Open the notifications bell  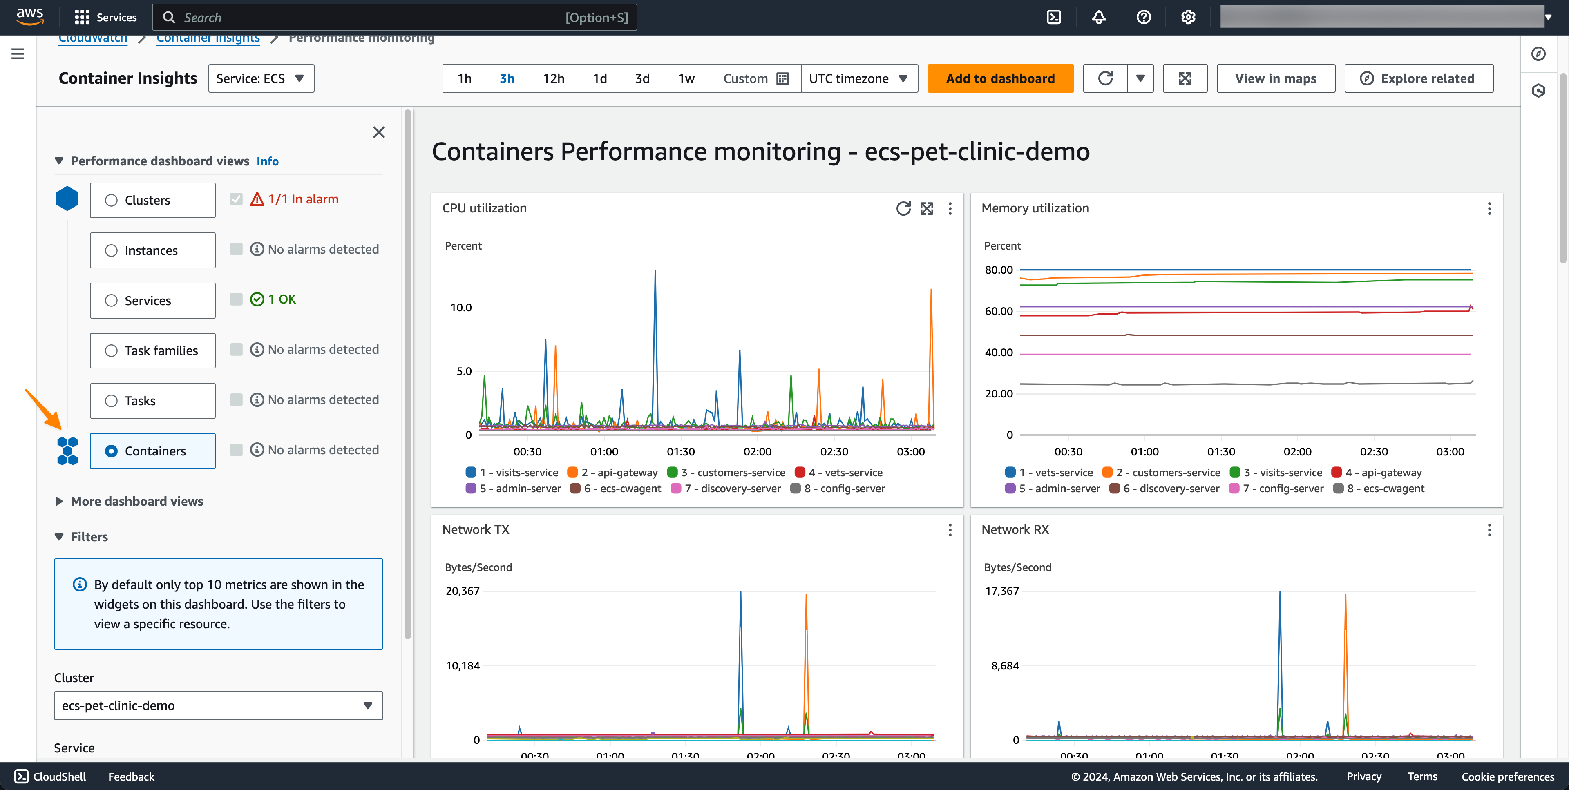1098,17
